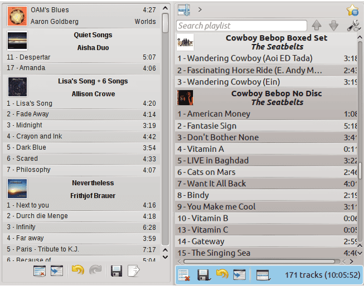The image size is (364, 286).
Task: Click the playlist horizontal scrollbar handle
Action: (x=259, y=262)
